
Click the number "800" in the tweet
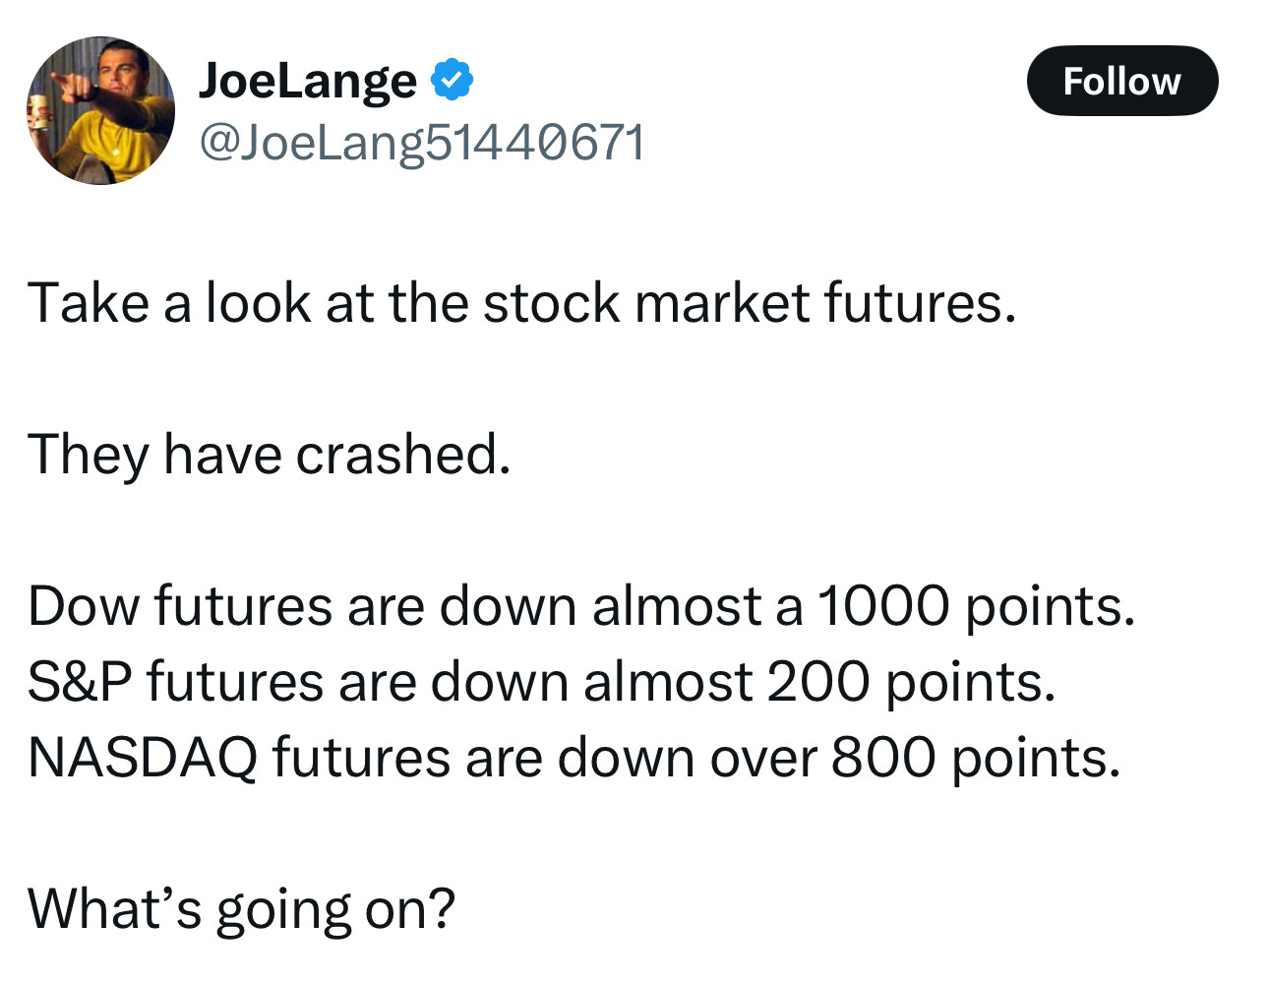(882, 758)
